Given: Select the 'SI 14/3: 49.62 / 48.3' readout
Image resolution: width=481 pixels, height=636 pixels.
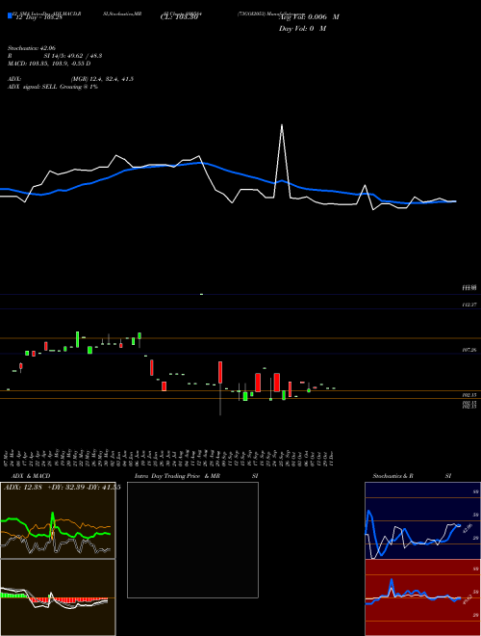Looking at the screenshot, I should pos(73,56).
